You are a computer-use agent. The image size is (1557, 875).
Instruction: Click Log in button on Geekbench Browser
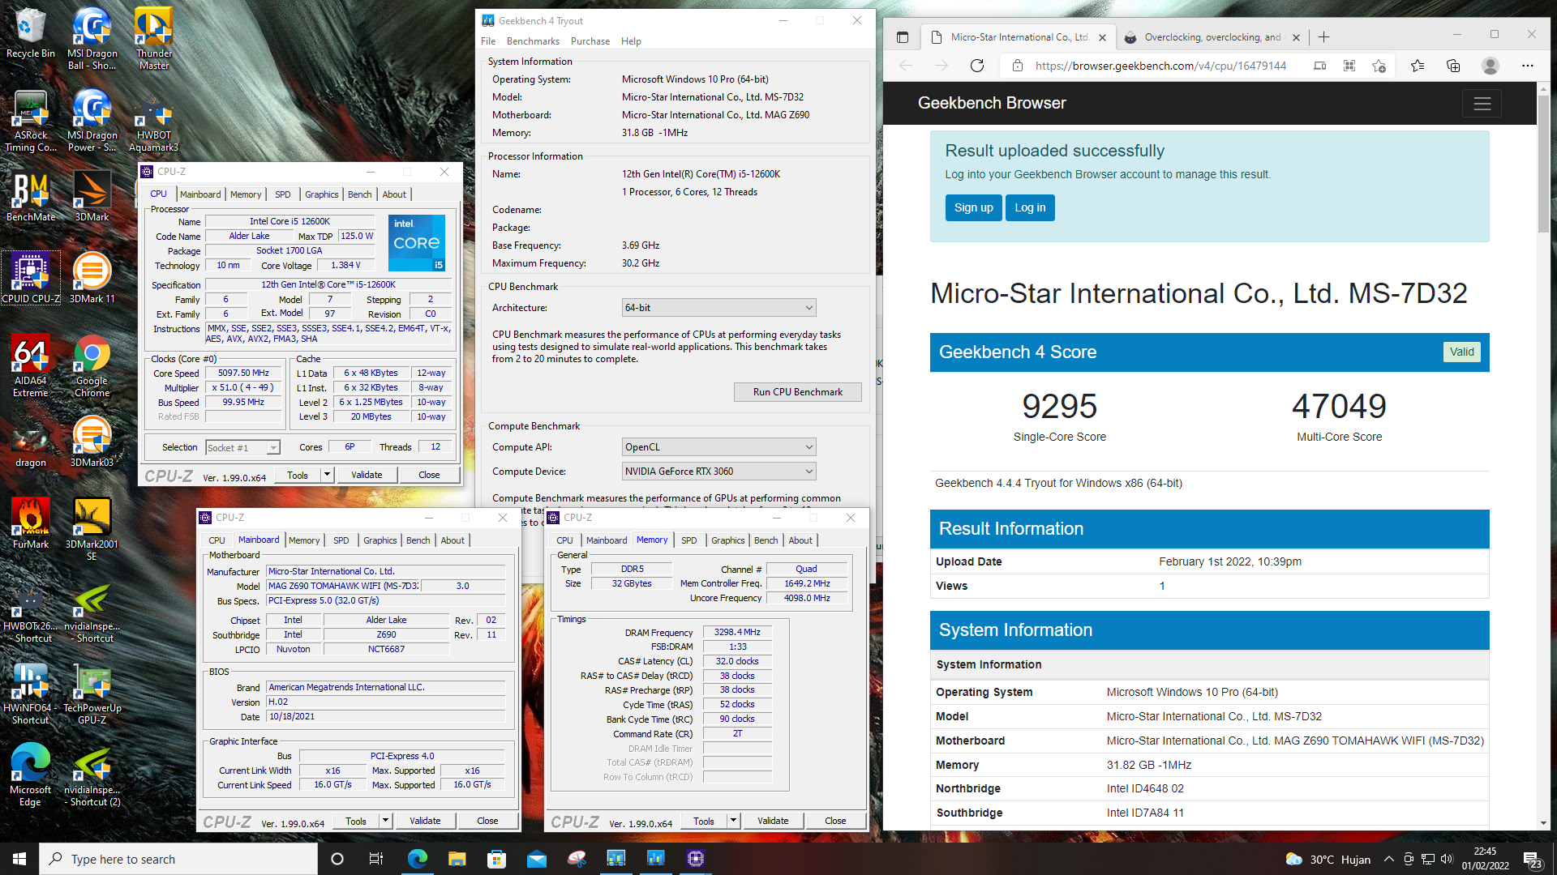coord(1030,207)
